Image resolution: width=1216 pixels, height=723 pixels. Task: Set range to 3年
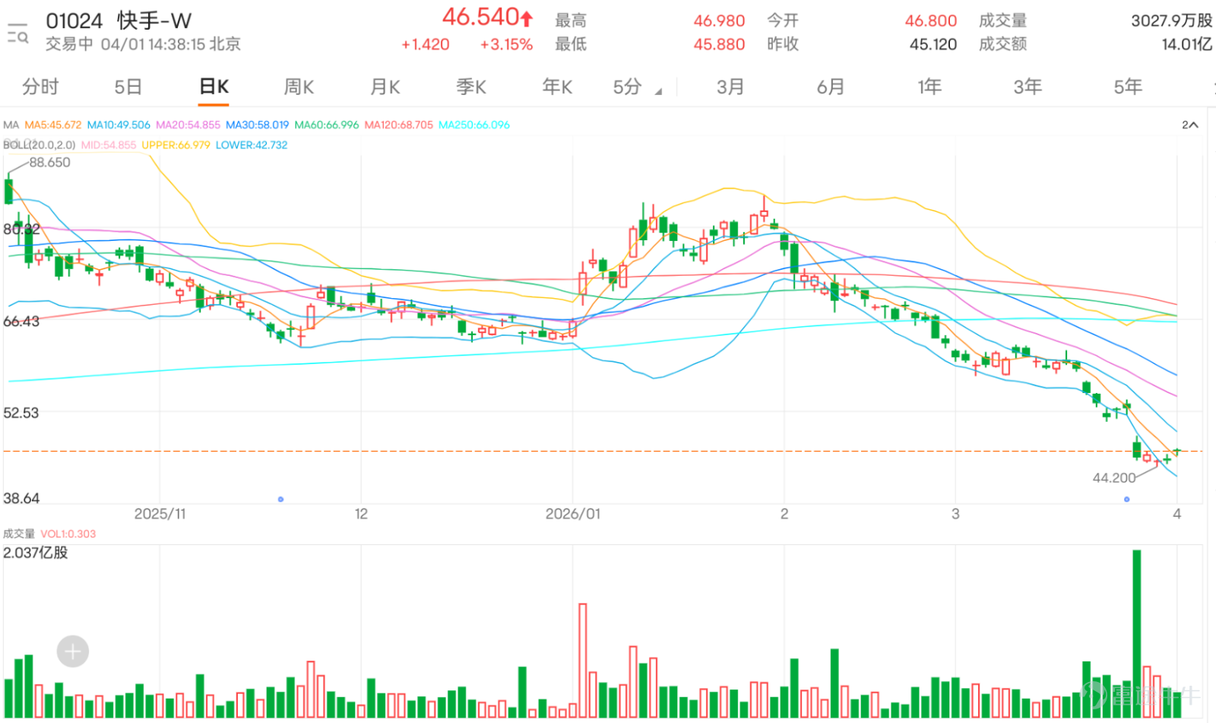click(x=1028, y=87)
